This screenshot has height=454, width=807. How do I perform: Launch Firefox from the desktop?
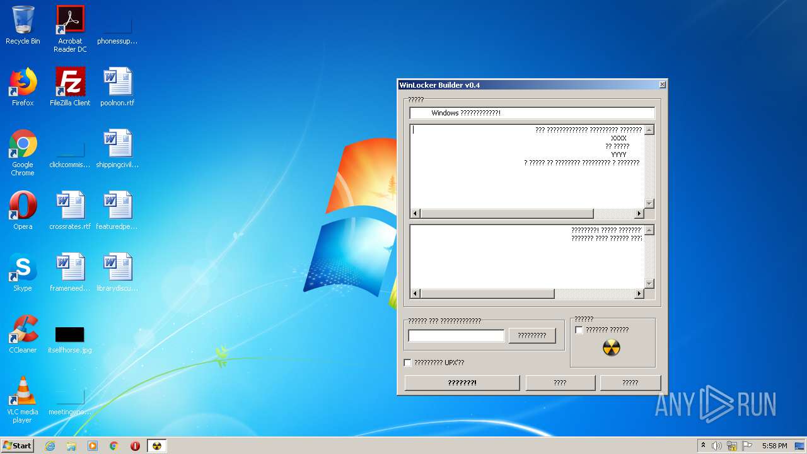point(23,87)
